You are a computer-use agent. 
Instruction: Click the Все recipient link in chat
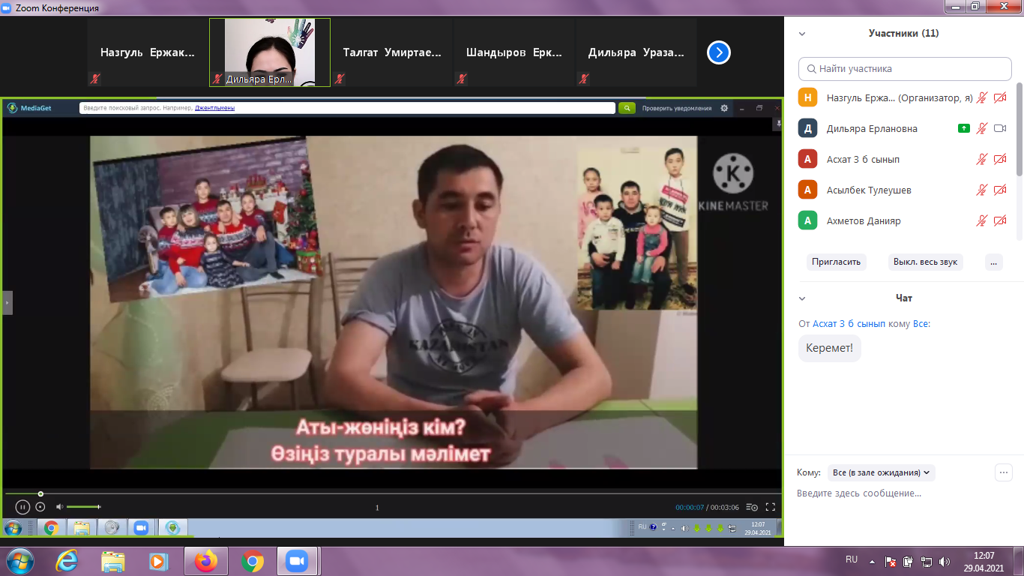pyautogui.click(x=921, y=324)
